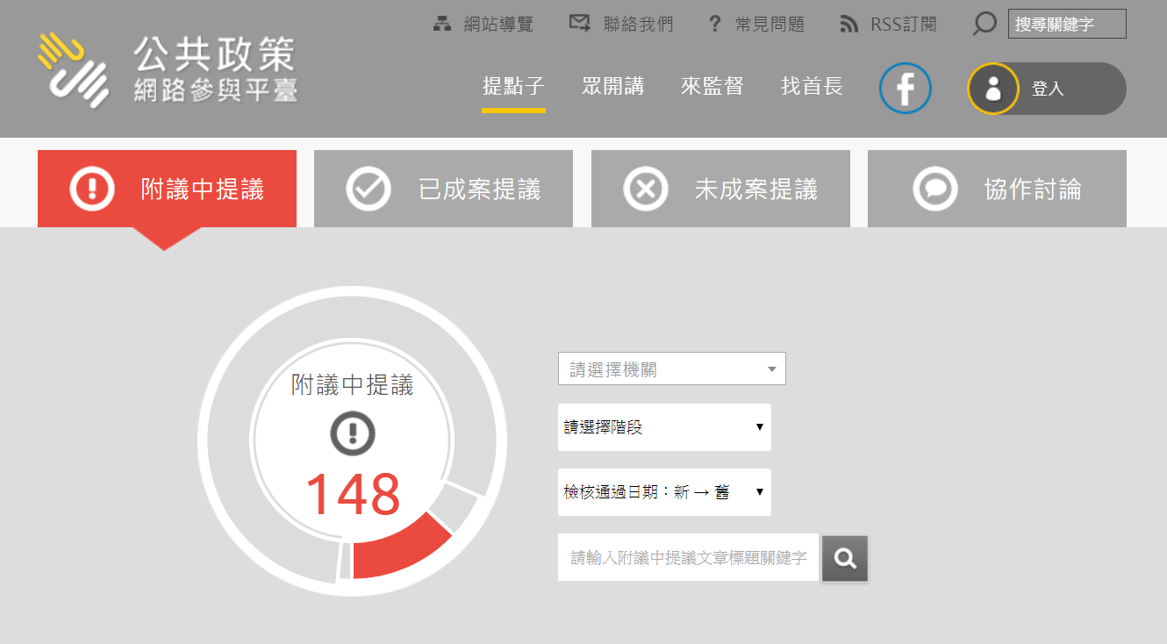
Task: Click the X icon on 未成案提議 tab
Action: [x=646, y=189]
